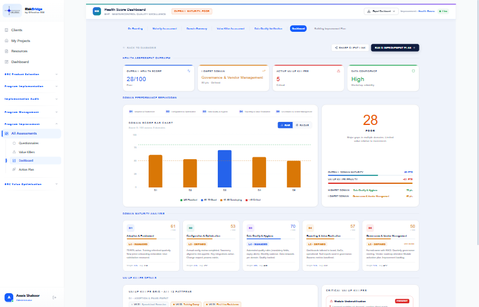The image size is (479, 307).
Task: Click the Questionnaires sidebar icon
Action: point(14,143)
